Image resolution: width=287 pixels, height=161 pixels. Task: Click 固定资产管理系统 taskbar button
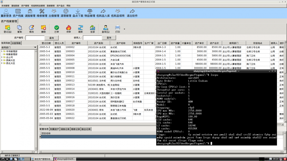pos(42,159)
